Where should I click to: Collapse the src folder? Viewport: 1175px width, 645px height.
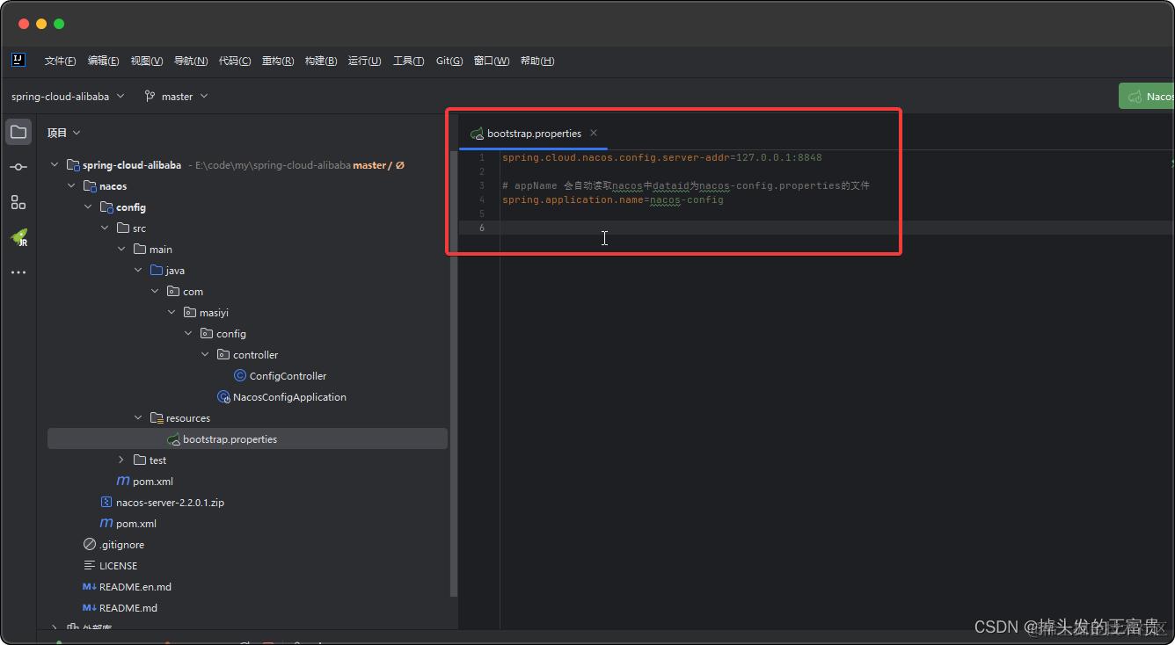[105, 228]
